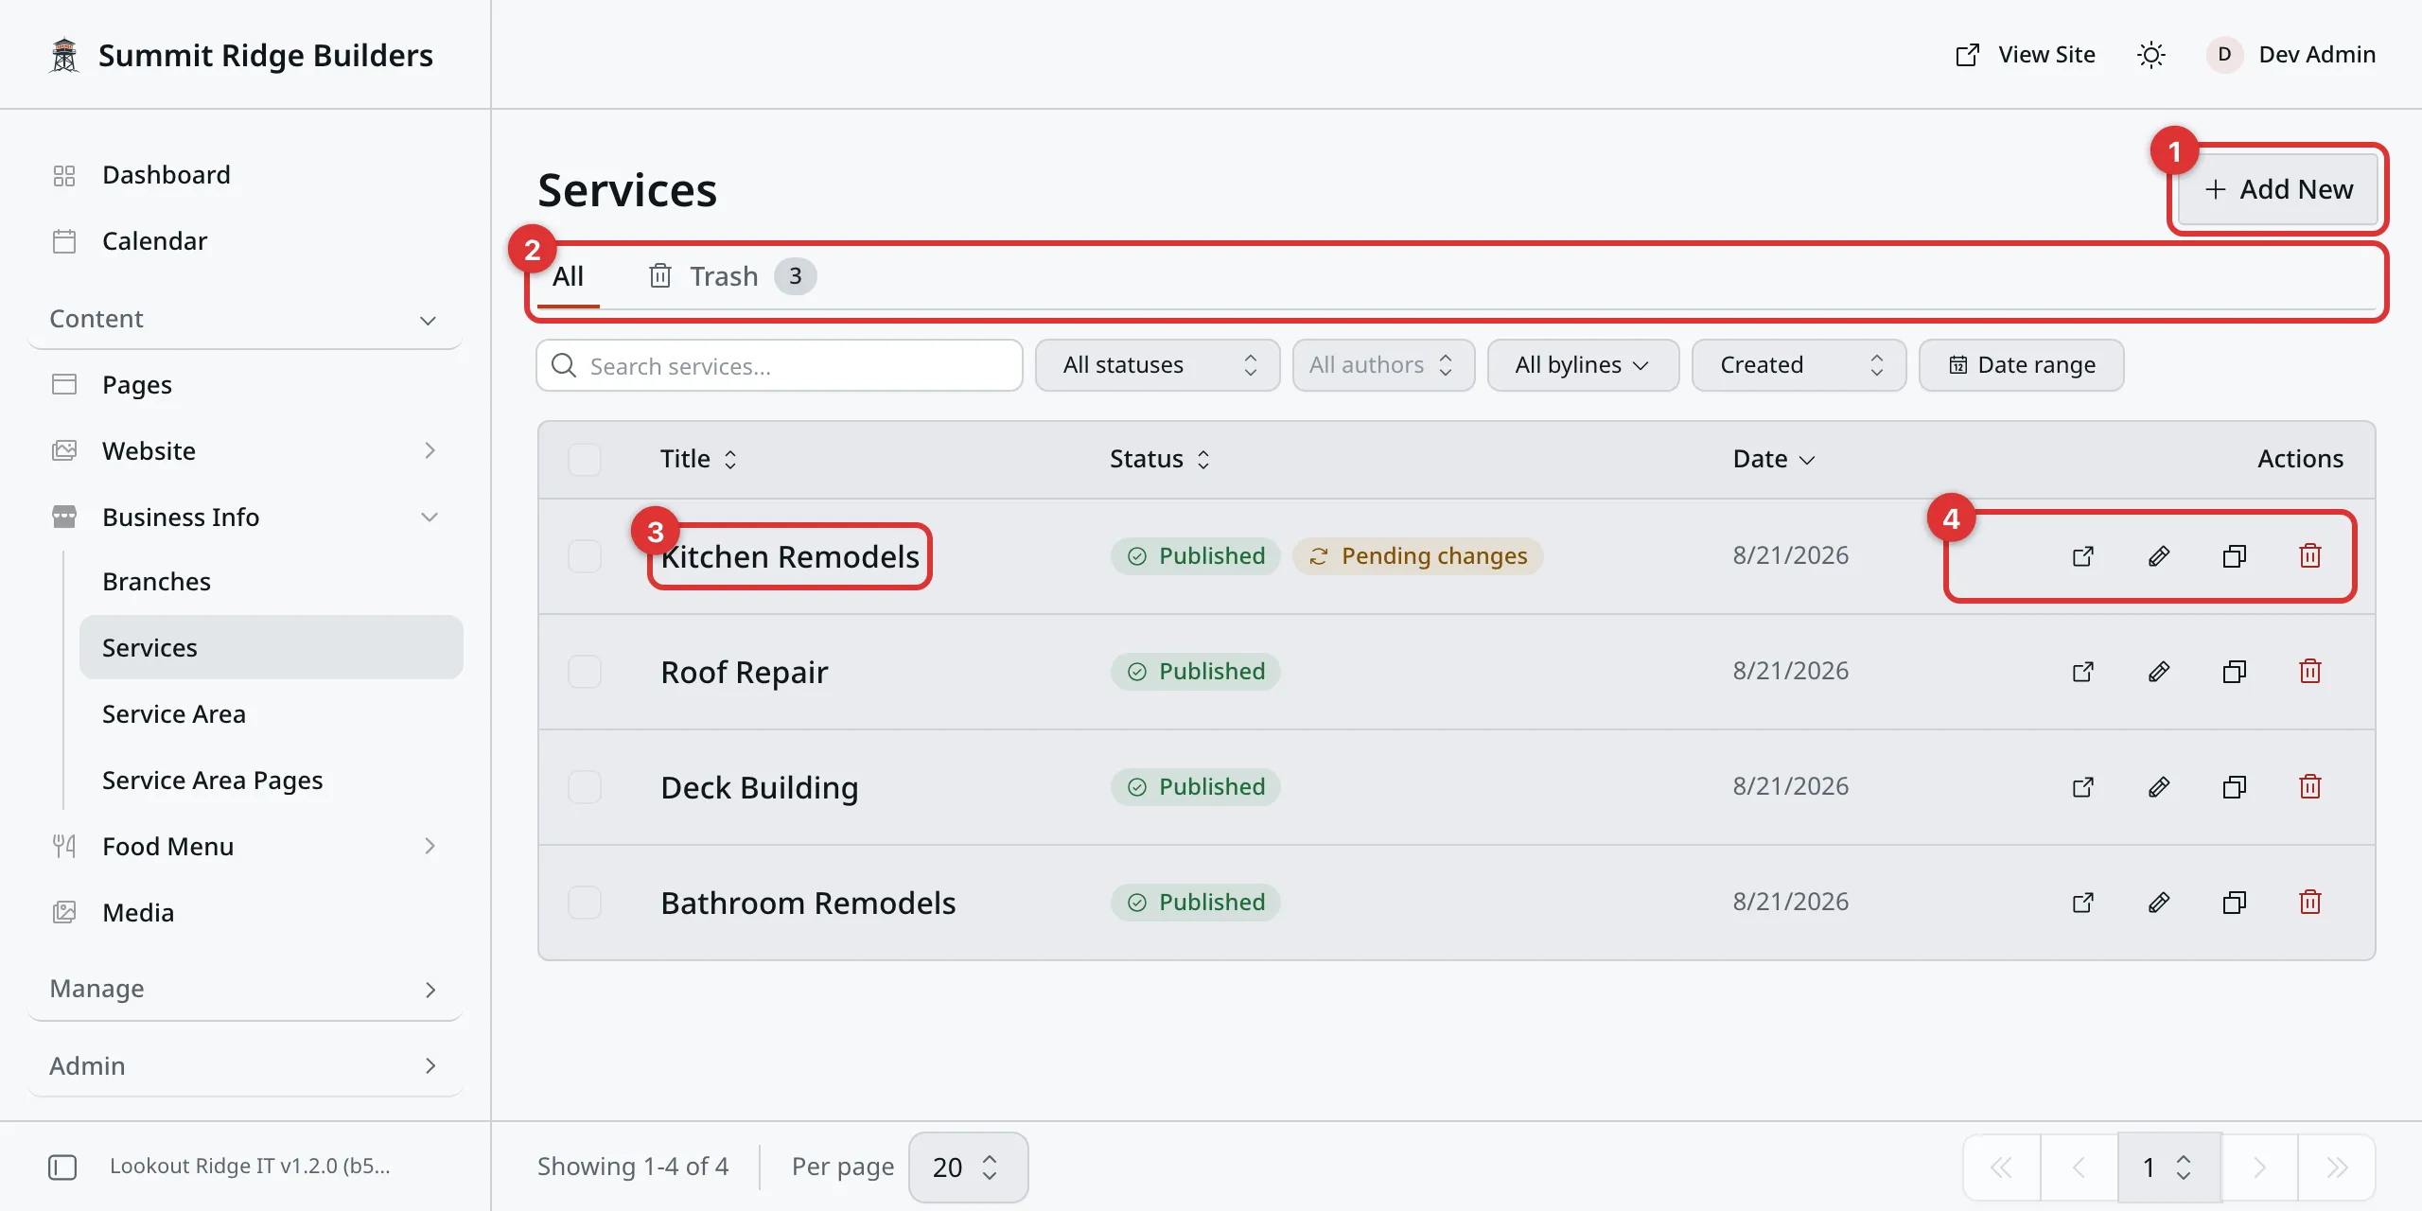Screen dimensions: 2422x1211
Task: Collapse the Content sidebar section
Action: point(244,320)
